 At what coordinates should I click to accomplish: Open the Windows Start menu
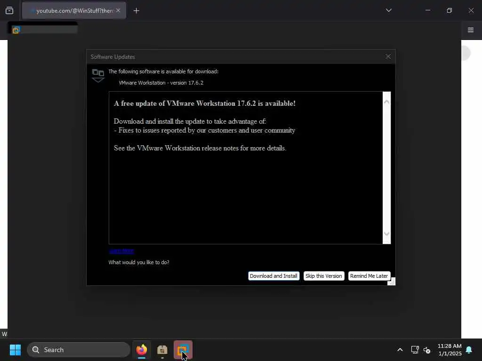15,350
